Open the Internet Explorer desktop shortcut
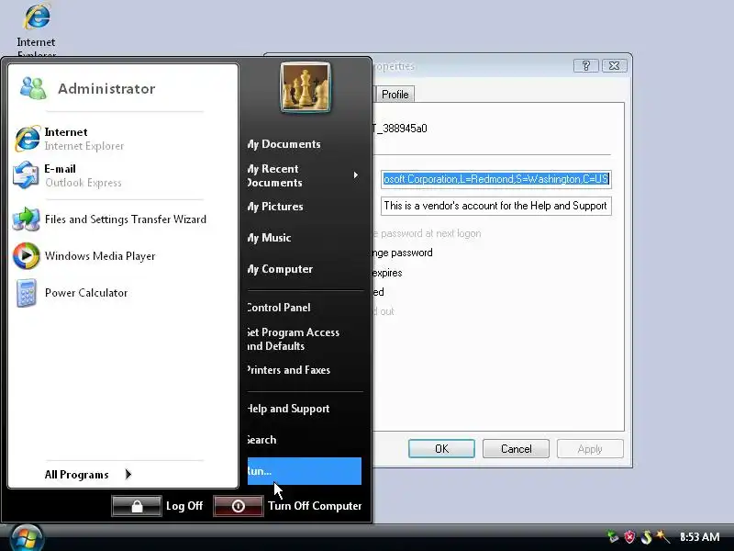 coord(37,28)
